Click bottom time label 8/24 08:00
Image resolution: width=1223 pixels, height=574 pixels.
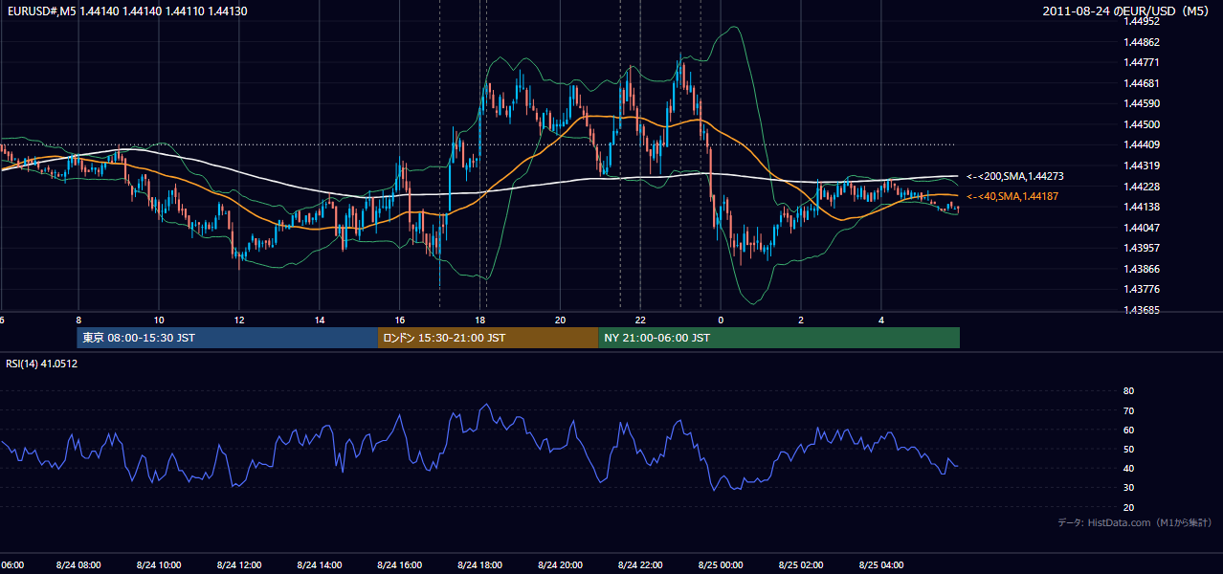(78, 565)
